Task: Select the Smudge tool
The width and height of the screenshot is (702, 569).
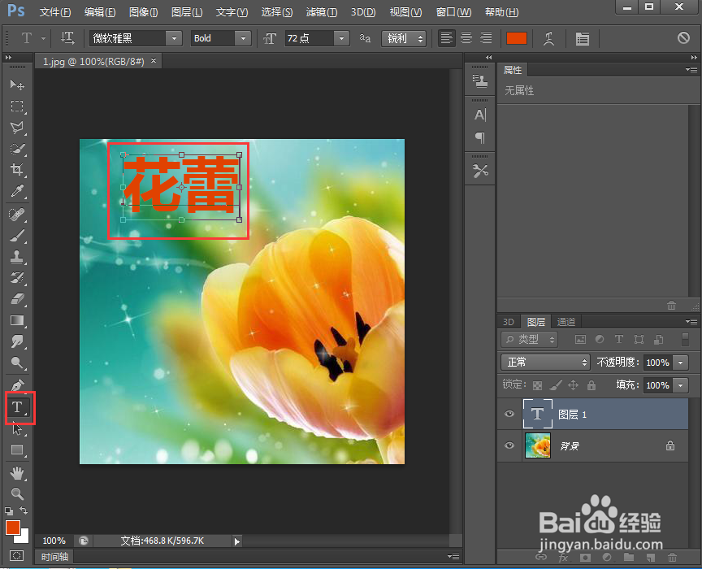Action: 17,341
